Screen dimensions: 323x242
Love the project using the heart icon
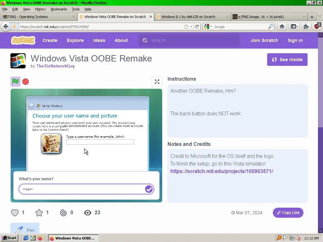[x=15, y=213]
